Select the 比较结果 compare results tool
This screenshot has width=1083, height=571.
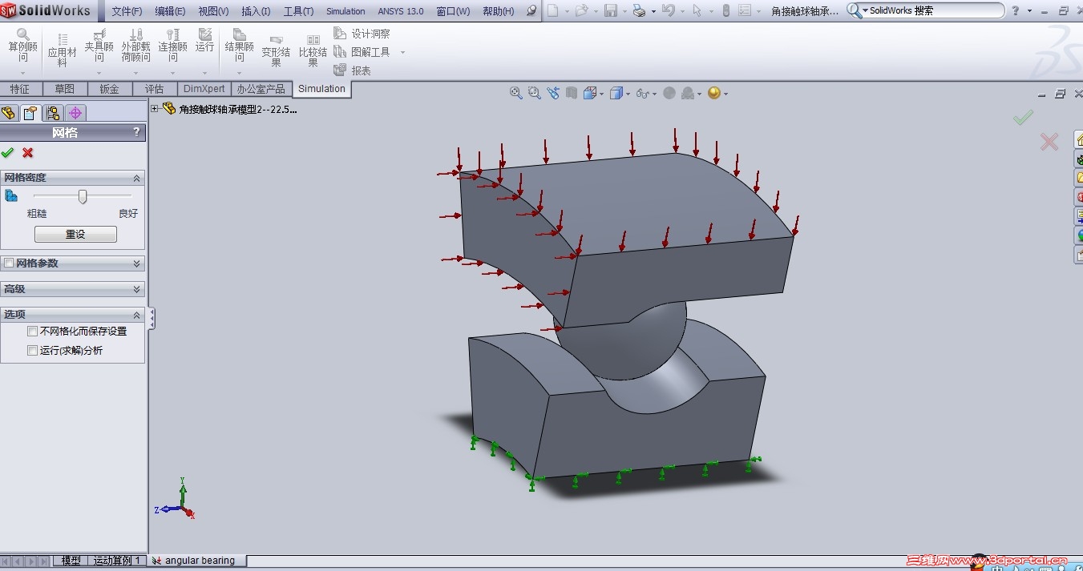(x=313, y=50)
